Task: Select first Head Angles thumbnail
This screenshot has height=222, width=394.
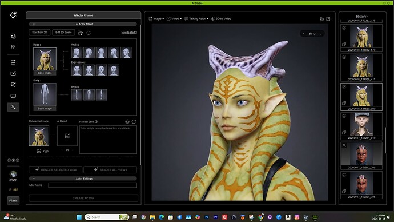Action: click(x=77, y=53)
